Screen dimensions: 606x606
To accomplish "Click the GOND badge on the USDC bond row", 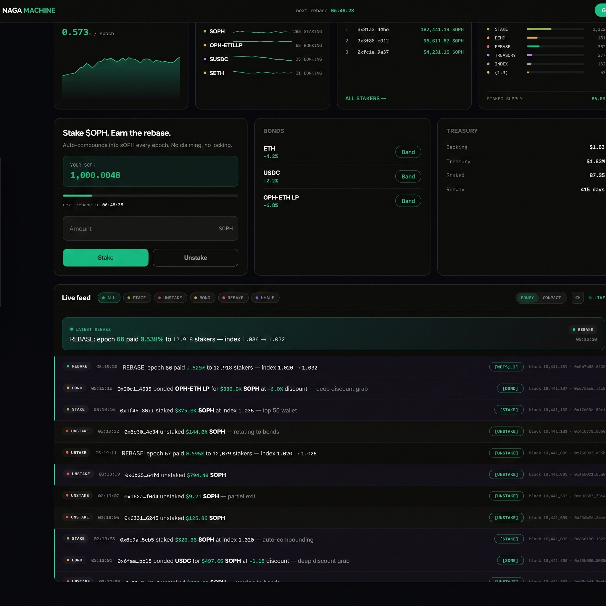I will 74,560.
